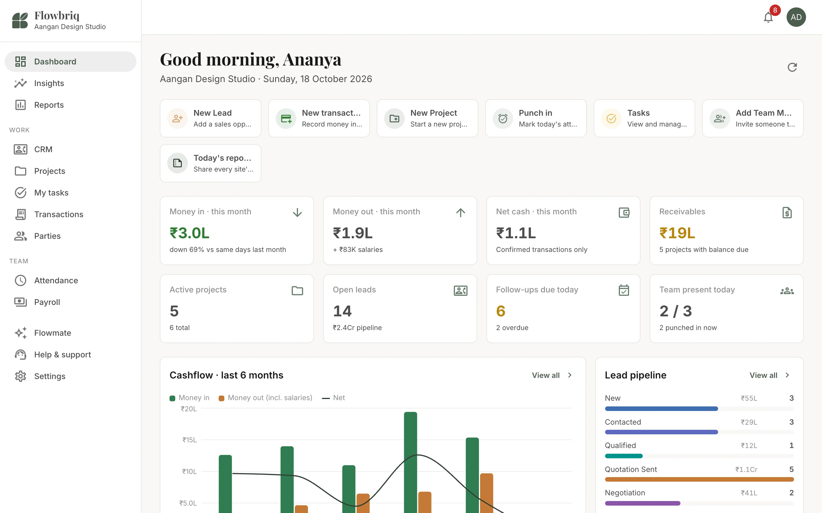822x513 pixels.
Task: Click the Help & support headset icon
Action: [x=20, y=355]
